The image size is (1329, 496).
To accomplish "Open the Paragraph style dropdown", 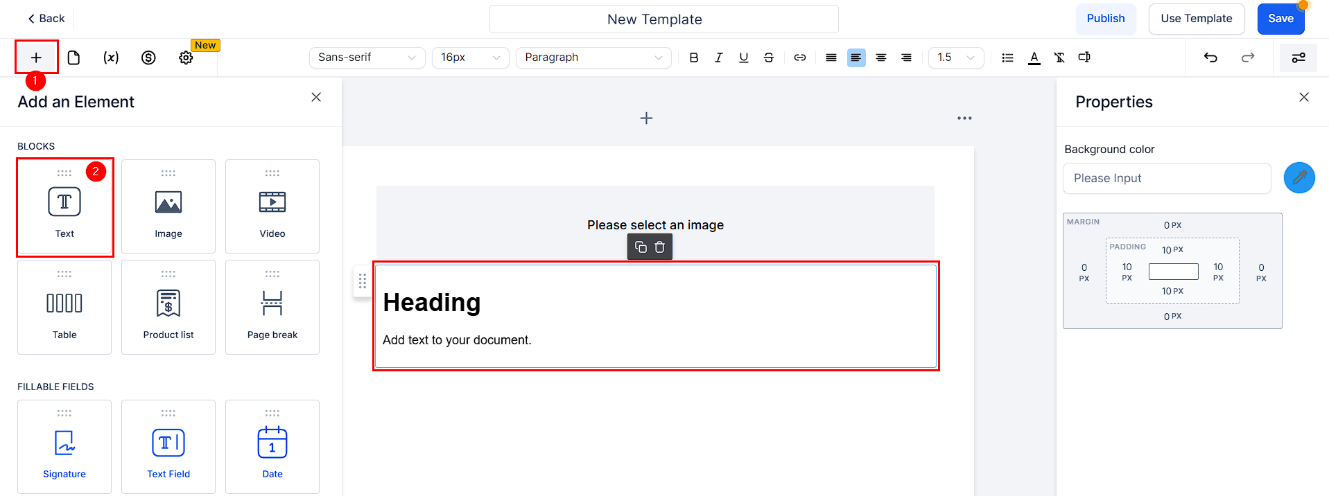I will coord(593,57).
